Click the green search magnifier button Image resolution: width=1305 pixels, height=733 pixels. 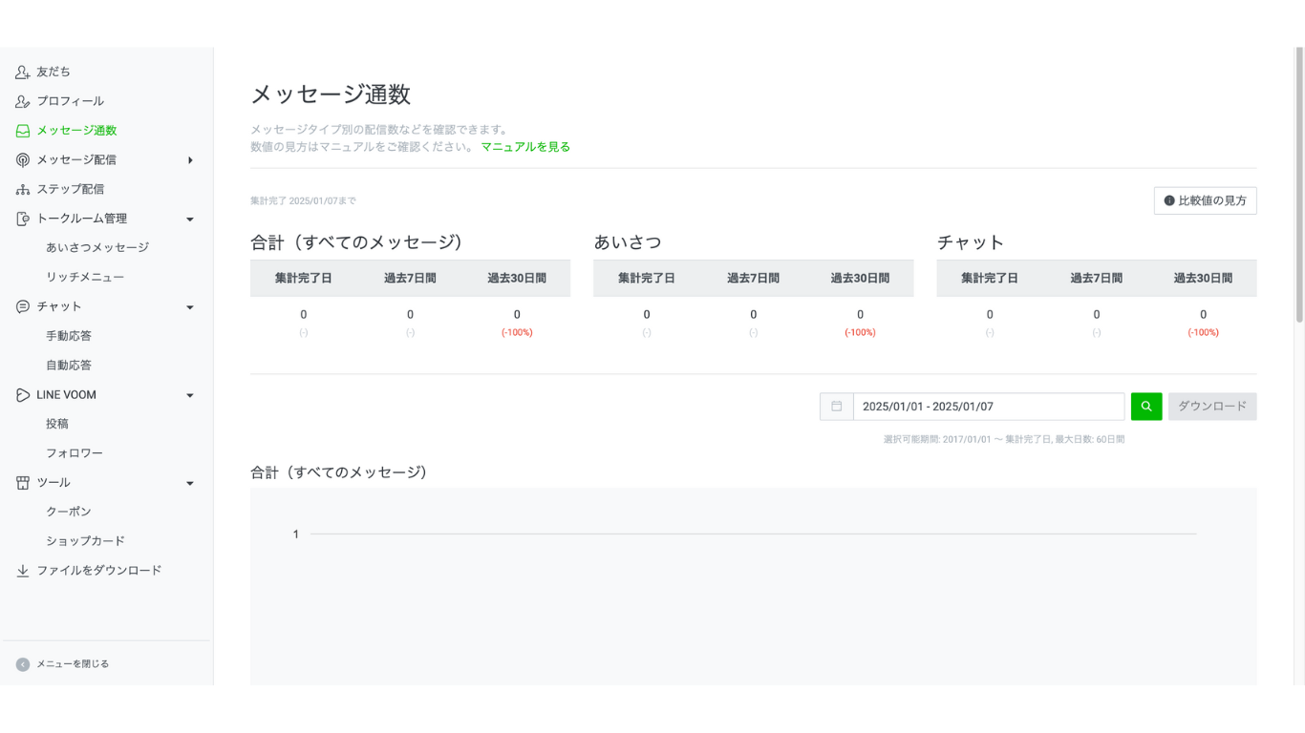[x=1146, y=407]
